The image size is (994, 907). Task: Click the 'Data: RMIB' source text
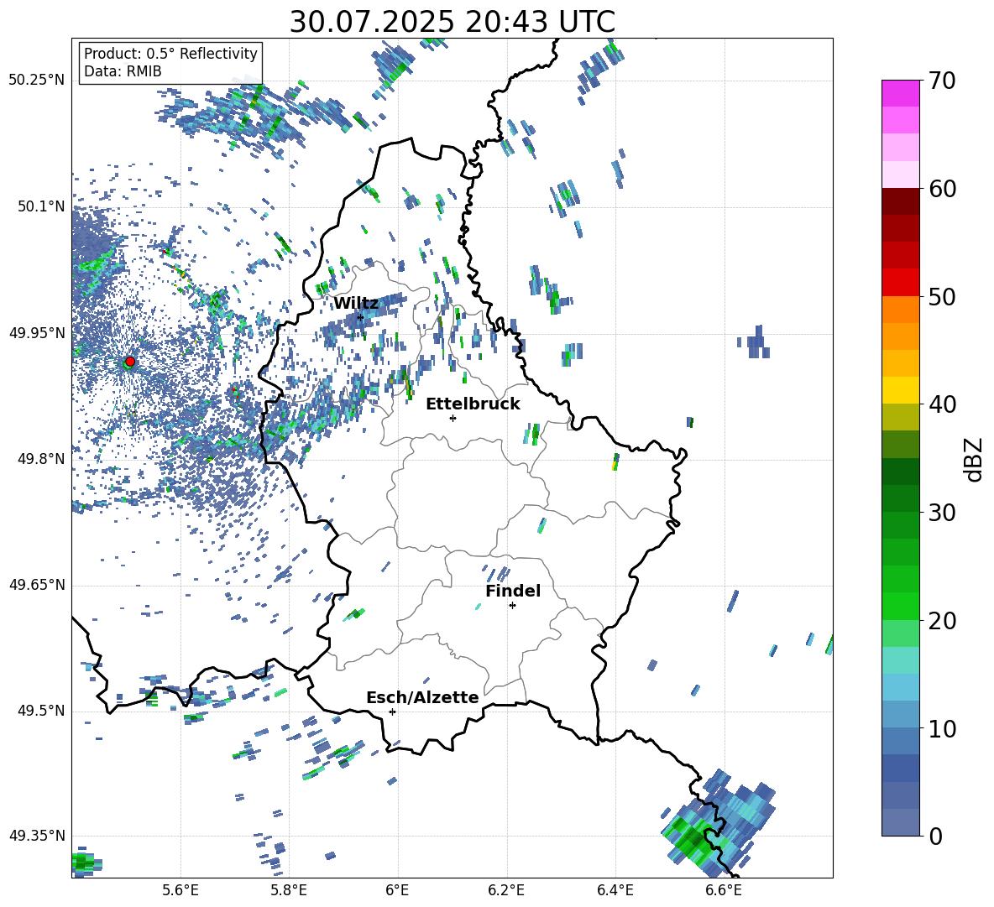[123, 71]
